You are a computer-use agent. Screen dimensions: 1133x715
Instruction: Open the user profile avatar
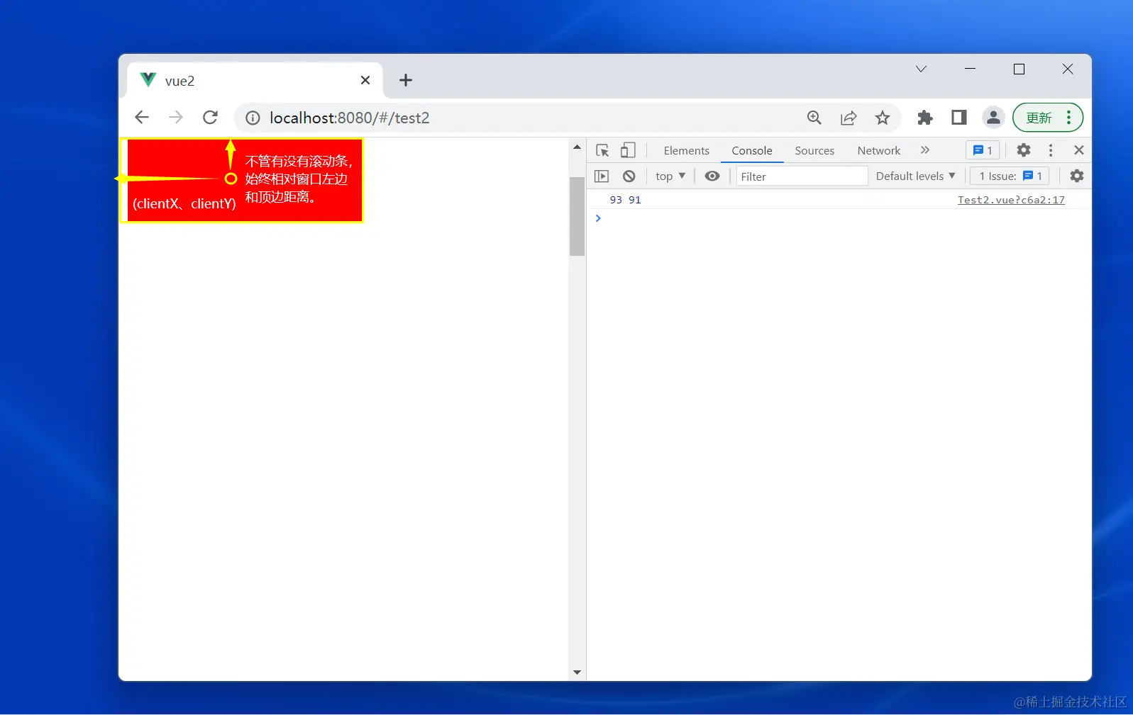993,118
